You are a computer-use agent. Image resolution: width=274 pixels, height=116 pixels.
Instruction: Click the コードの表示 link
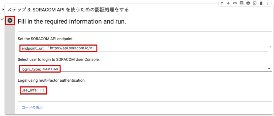point(32,107)
